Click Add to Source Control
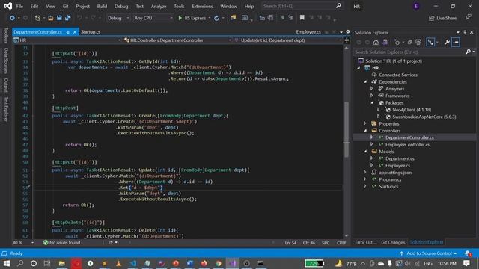This screenshot has height=269, width=479. (428, 253)
